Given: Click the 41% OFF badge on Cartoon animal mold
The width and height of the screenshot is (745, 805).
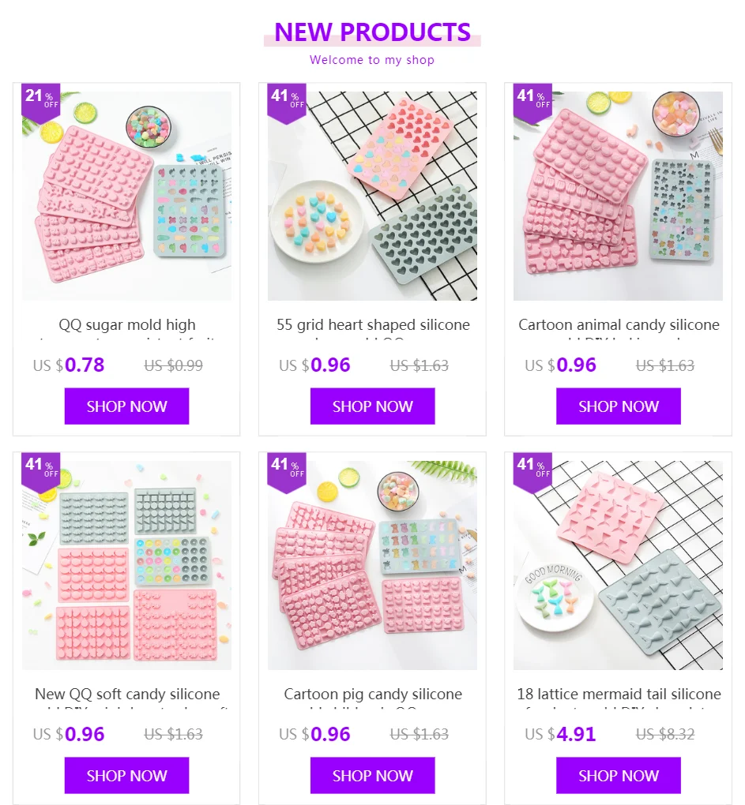Looking at the screenshot, I should point(532,103).
